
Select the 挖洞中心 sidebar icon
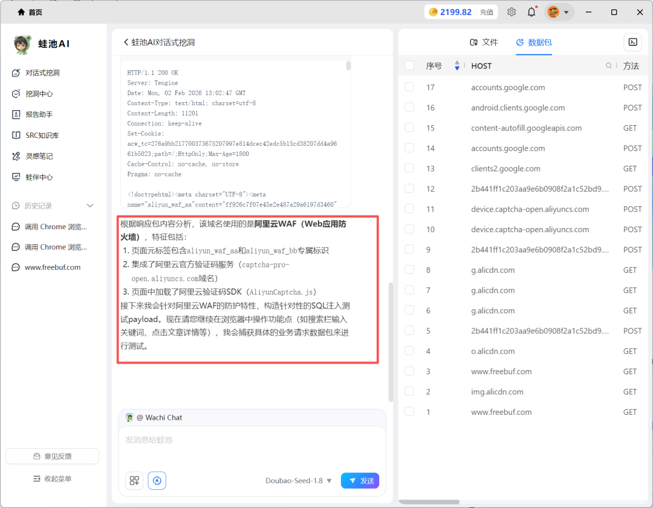[16, 94]
